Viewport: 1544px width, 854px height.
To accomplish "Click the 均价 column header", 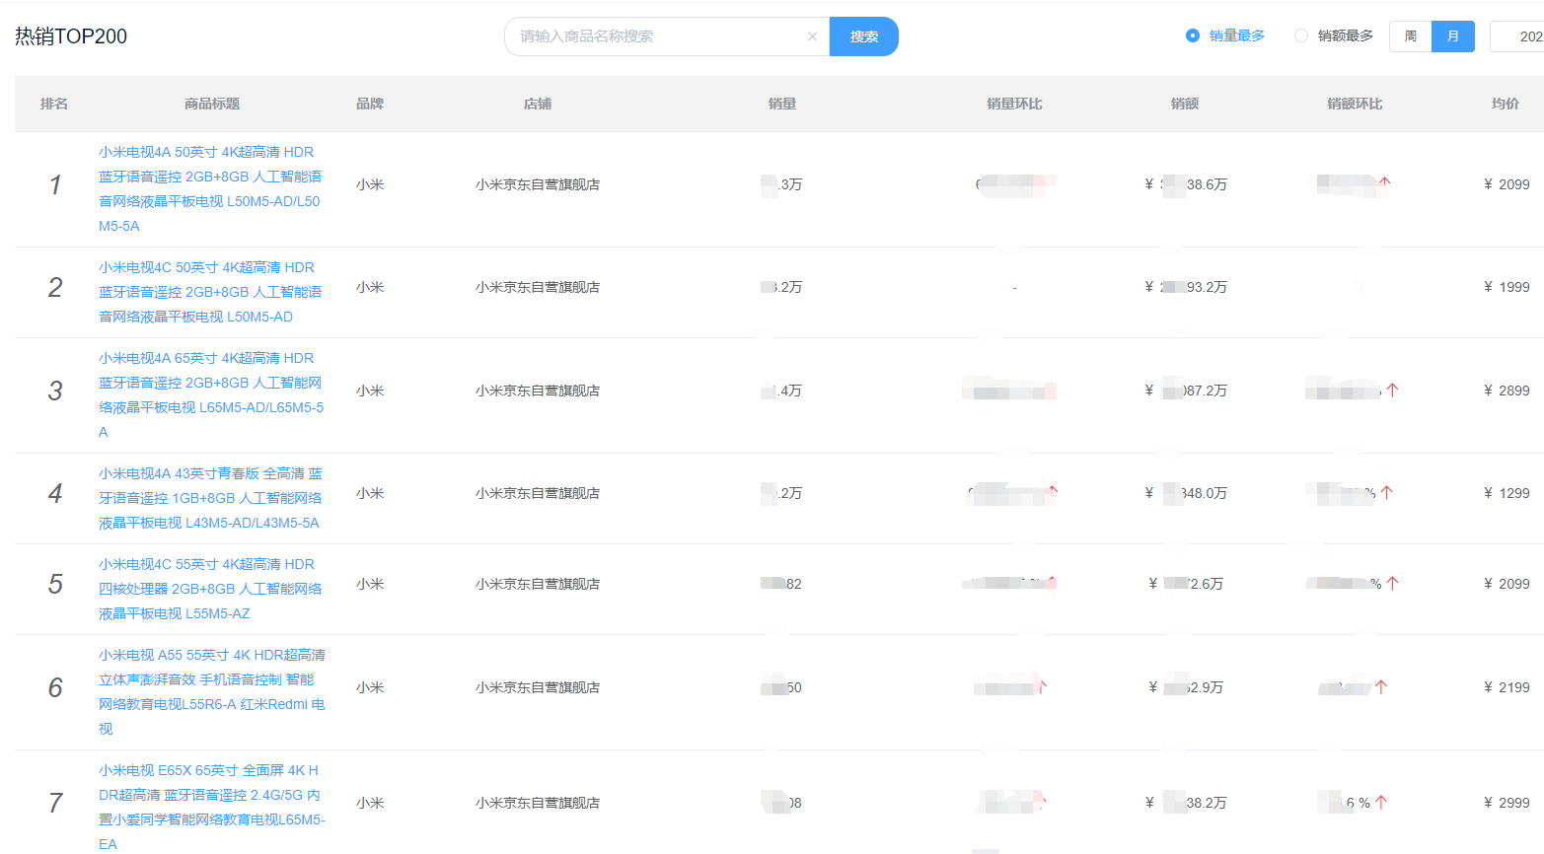I will [1505, 104].
